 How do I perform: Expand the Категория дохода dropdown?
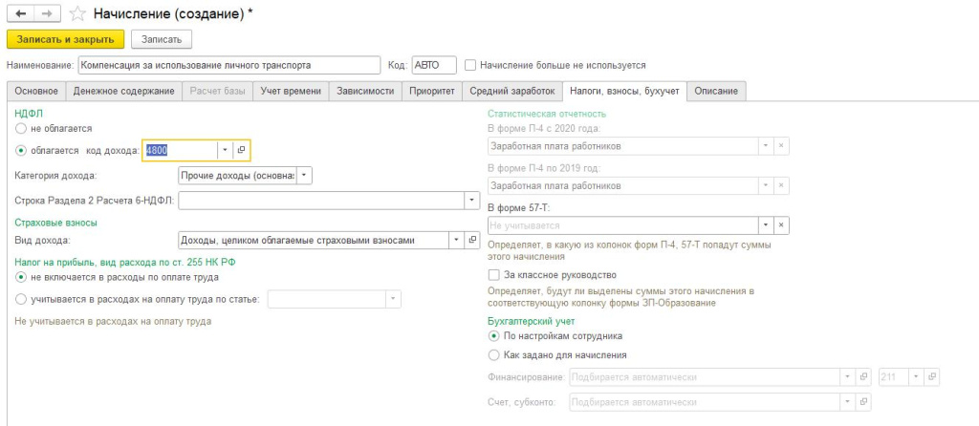pos(304,176)
